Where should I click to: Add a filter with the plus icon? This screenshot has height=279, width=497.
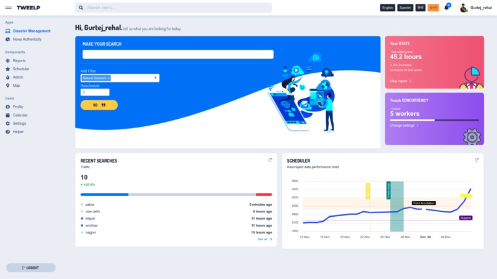tap(155, 78)
